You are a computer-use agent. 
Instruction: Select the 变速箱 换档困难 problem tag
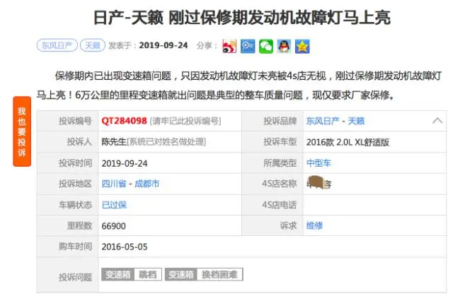click(204, 274)
